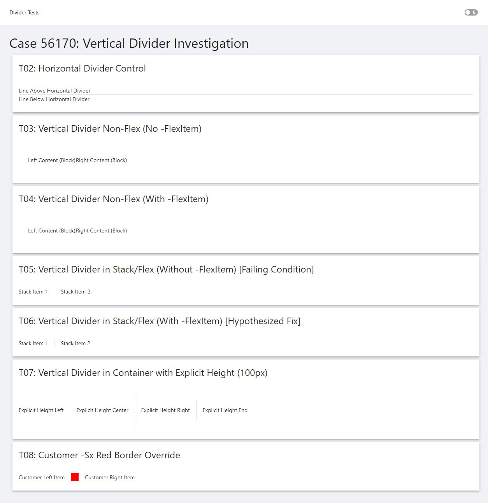The image size is (488, 503).
Task: Select the T06 Hypothesized Fix heading
Action: 160,321
